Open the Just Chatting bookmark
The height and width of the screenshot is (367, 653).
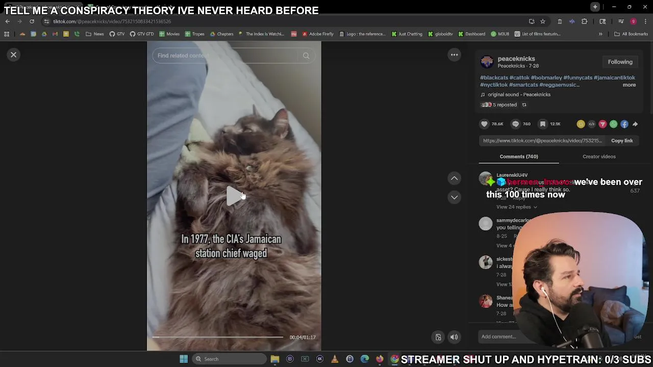[407, 34]
